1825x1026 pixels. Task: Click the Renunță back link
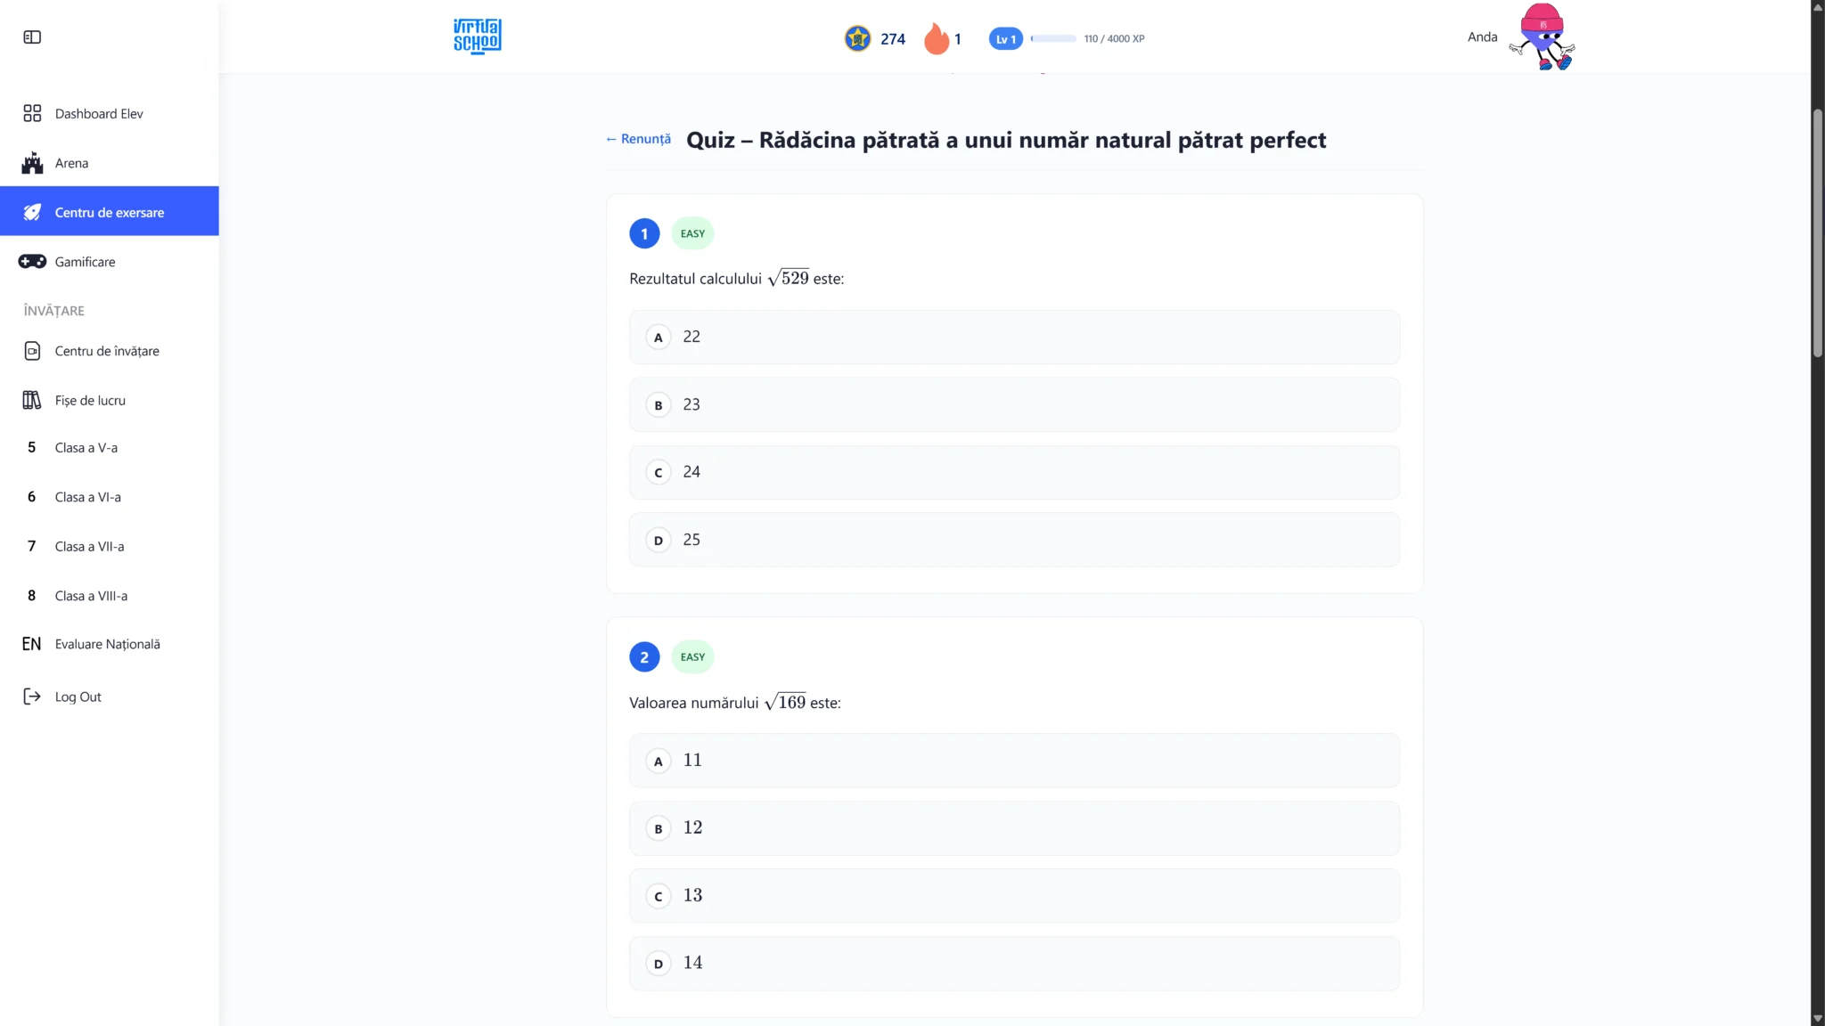tap(638, 139)
